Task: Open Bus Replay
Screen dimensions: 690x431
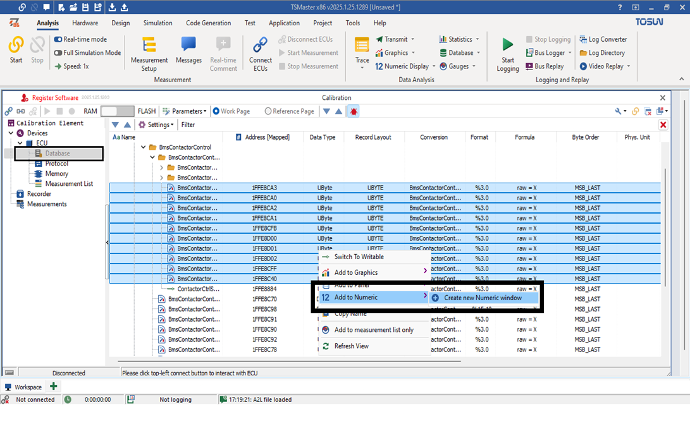Action: pos(545,66)
